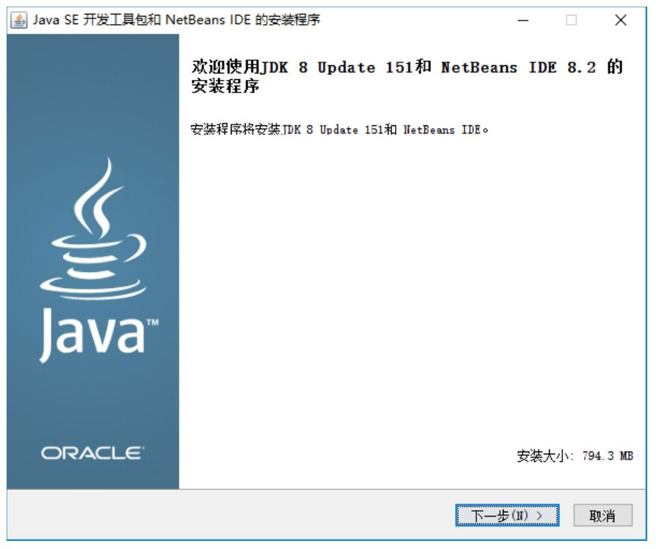The width and height of the screenshot is (656, 549).
Task: Click the text 安装程序将安装JDK 8 Update 151和 NetBeans IDE
Action: 339,130
